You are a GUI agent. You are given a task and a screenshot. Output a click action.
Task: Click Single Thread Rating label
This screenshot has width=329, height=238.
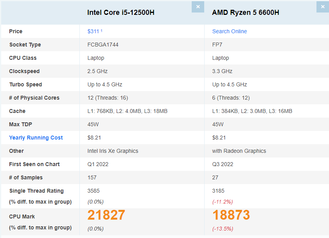click(36, 191)
